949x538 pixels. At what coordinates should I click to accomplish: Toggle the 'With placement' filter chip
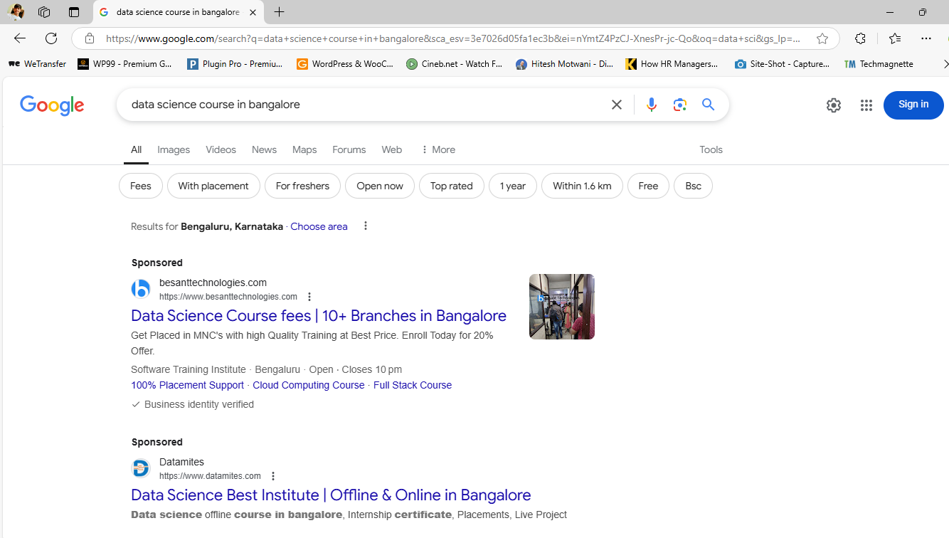213,186
